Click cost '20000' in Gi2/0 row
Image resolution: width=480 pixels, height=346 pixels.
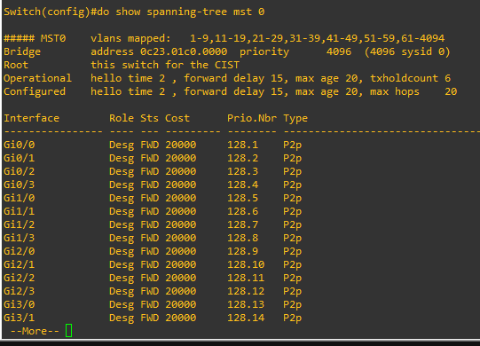pyautogui.click(x=181, y=251)
